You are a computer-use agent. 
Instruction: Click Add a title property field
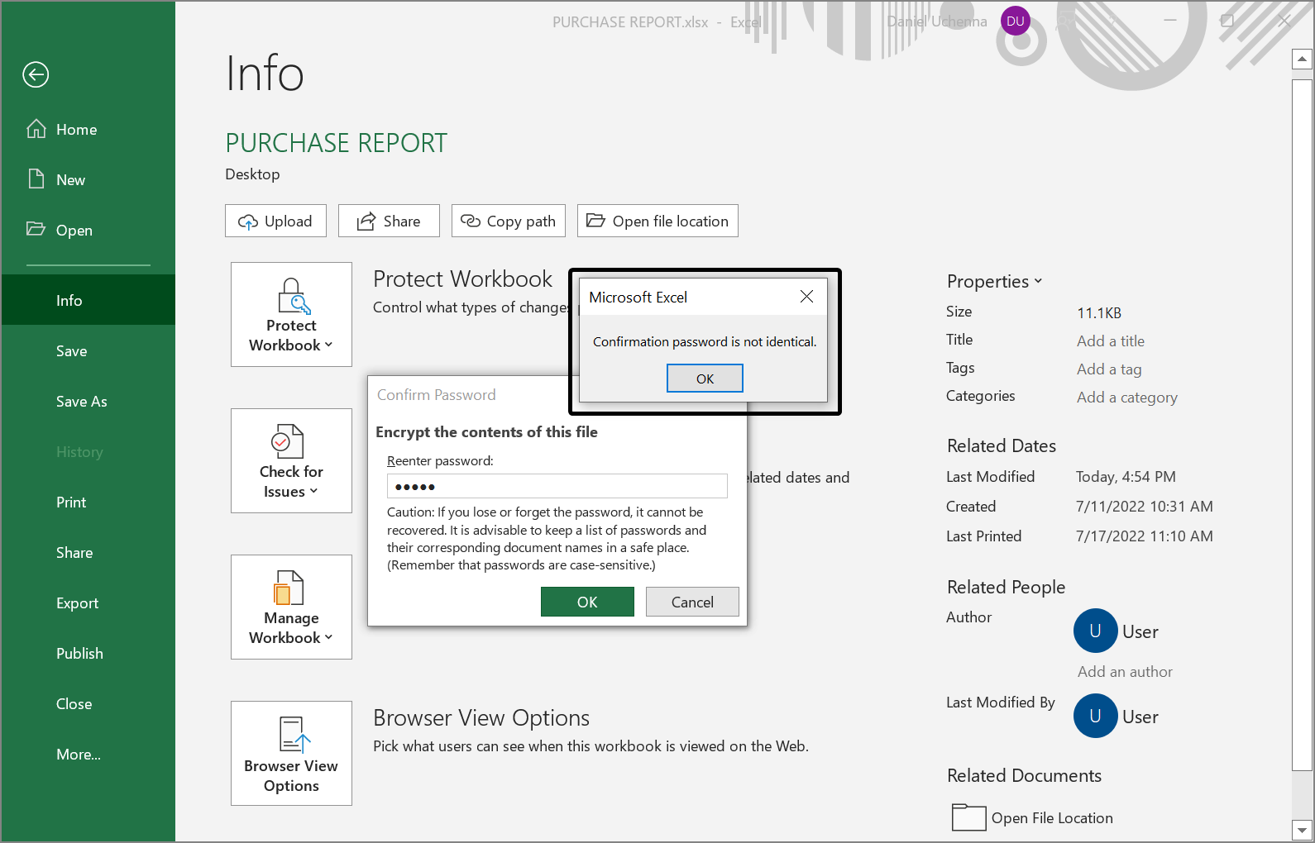pyautogui.click(x=1110, y=341)
